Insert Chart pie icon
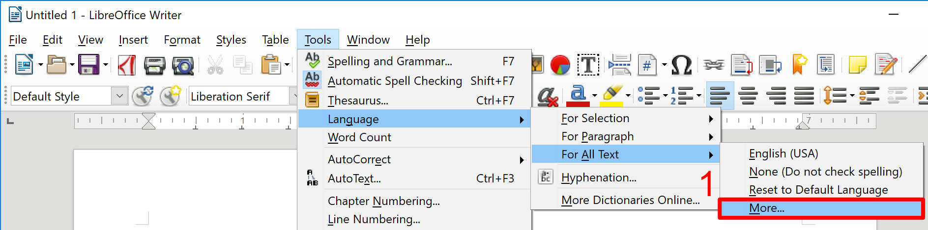 560,65
